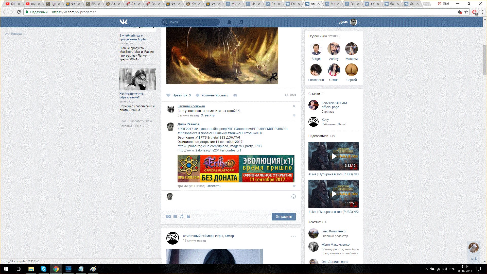Open the three-dots post options menu
Viewport: 487px width, 274px height.
pyautogui.click(x=293, y=236)
